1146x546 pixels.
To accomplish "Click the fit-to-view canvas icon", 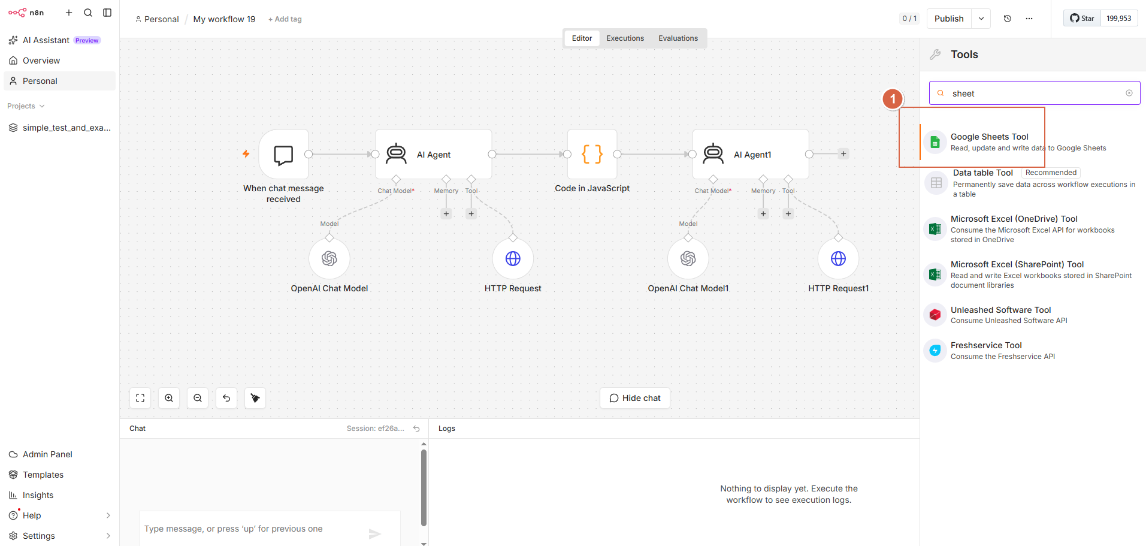I will pos(140,398).
